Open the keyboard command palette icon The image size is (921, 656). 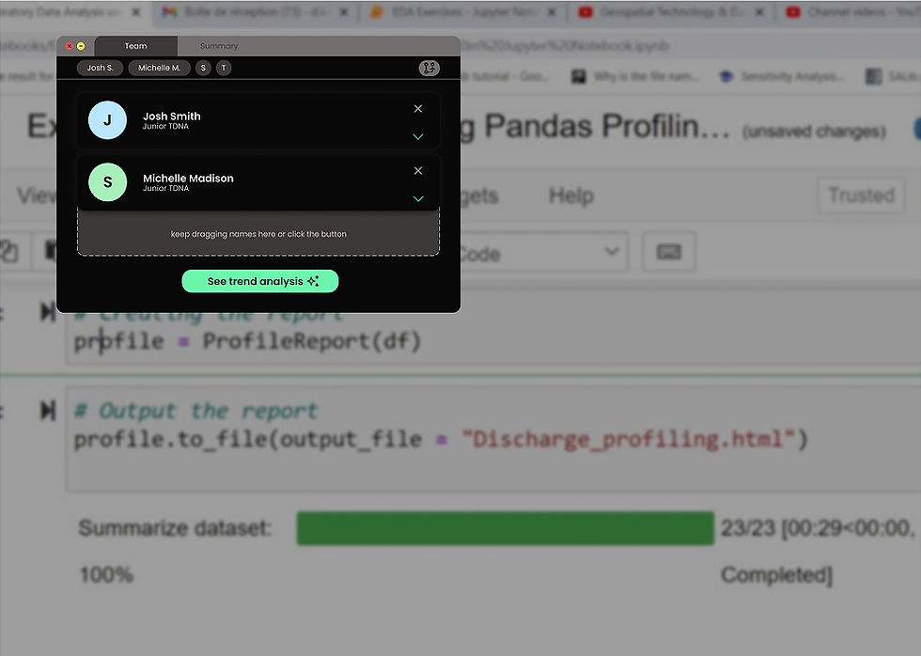[x=669, y=253]
